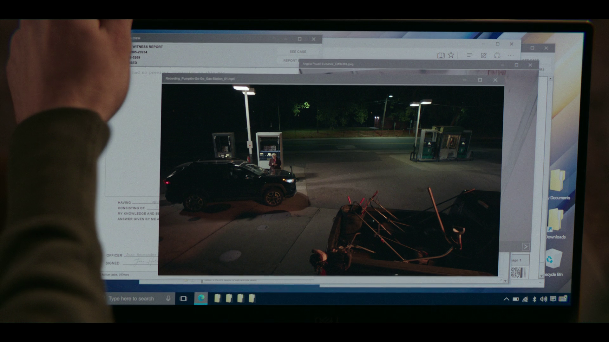Open the Wi-Fi network tray icon
This screenshot has height=342, width=609.
[x=525, y=299]
